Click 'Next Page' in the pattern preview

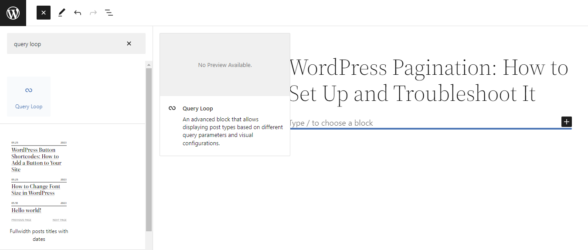click(x=60, y=220)
